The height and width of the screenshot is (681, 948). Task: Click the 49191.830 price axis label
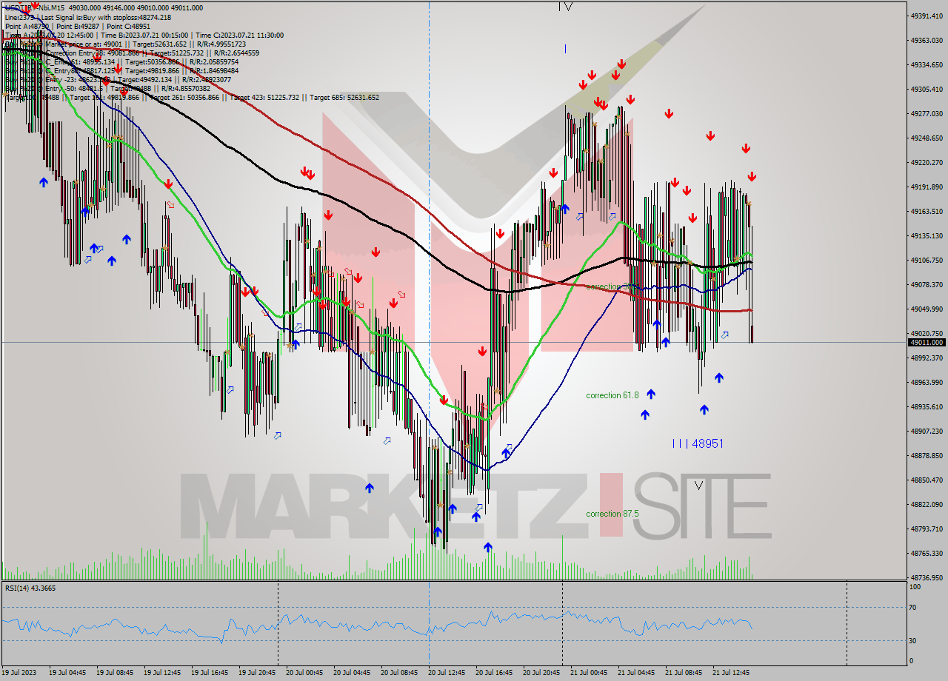[x=928, y=187]
